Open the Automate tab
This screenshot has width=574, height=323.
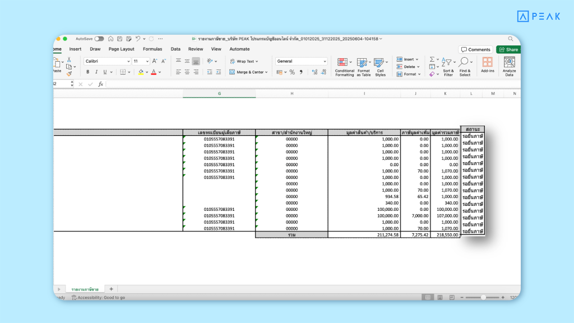pyautogui.click(x=239, y=49)
